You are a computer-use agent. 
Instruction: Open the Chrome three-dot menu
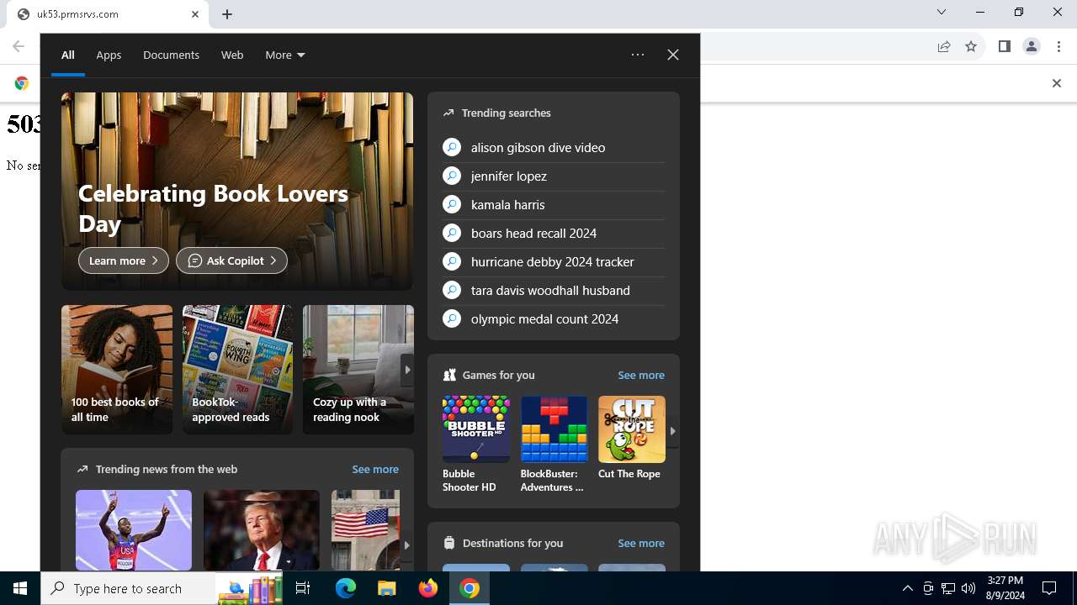point(1059,46)
